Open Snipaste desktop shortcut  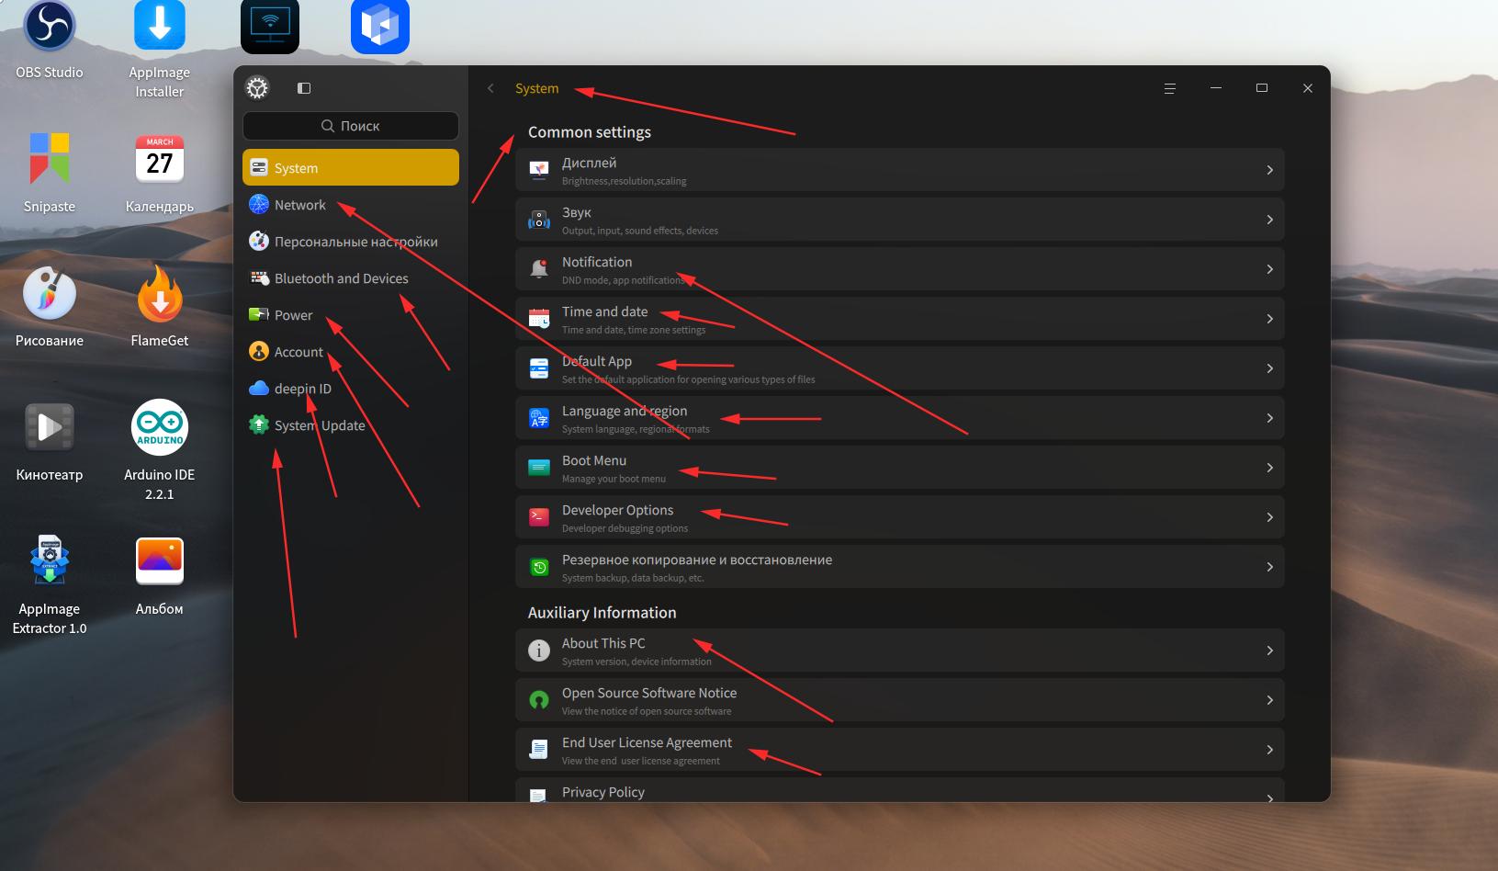(x=50, y=173)
